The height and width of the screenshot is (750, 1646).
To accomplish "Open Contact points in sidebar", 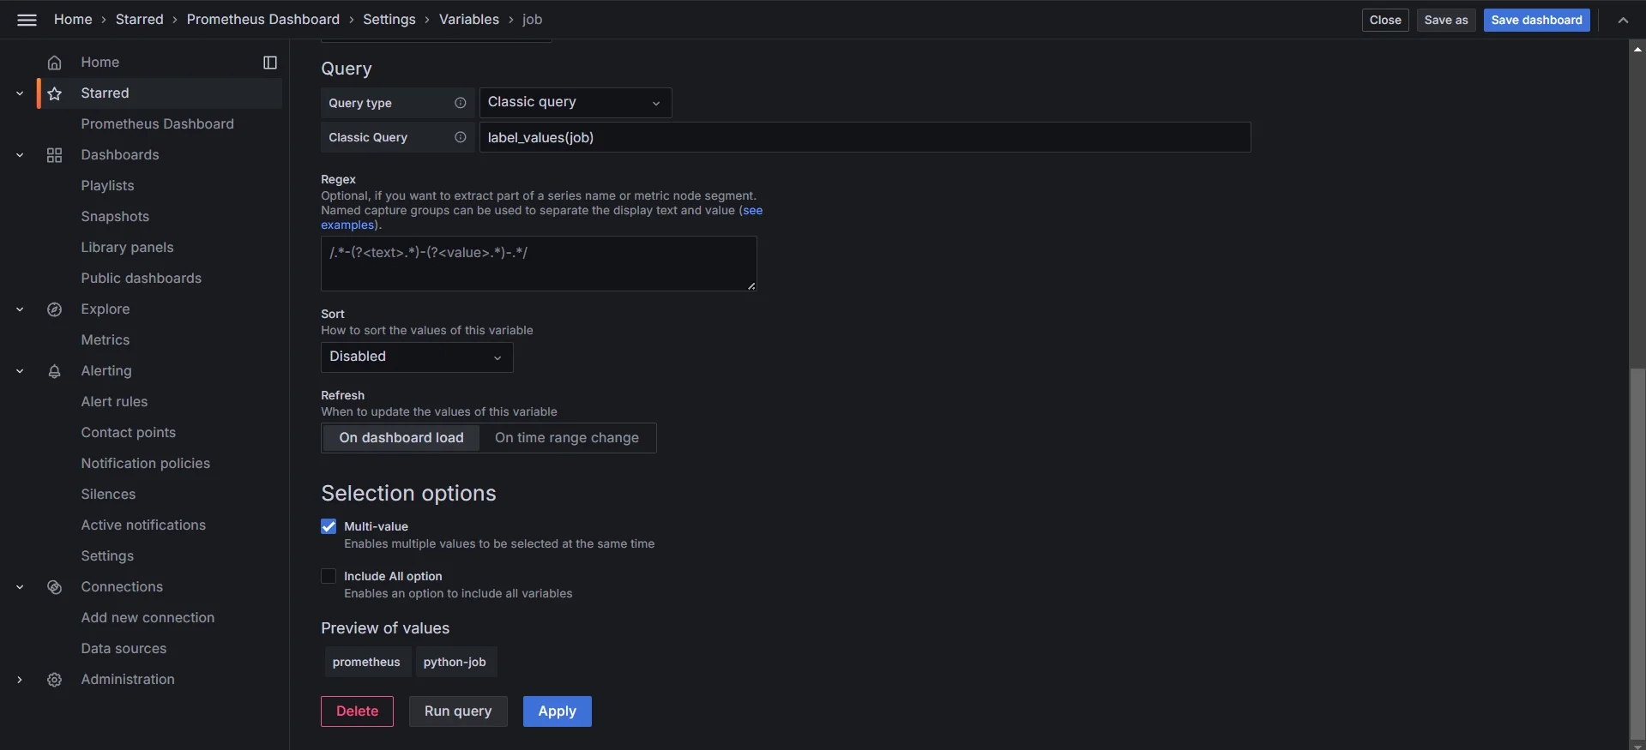I will 129,433.
